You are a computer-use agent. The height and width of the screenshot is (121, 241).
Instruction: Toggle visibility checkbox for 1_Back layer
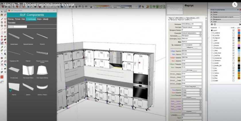coord(233,40)
